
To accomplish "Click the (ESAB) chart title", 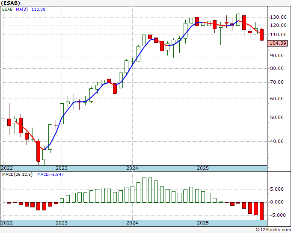I will (10, 3).
